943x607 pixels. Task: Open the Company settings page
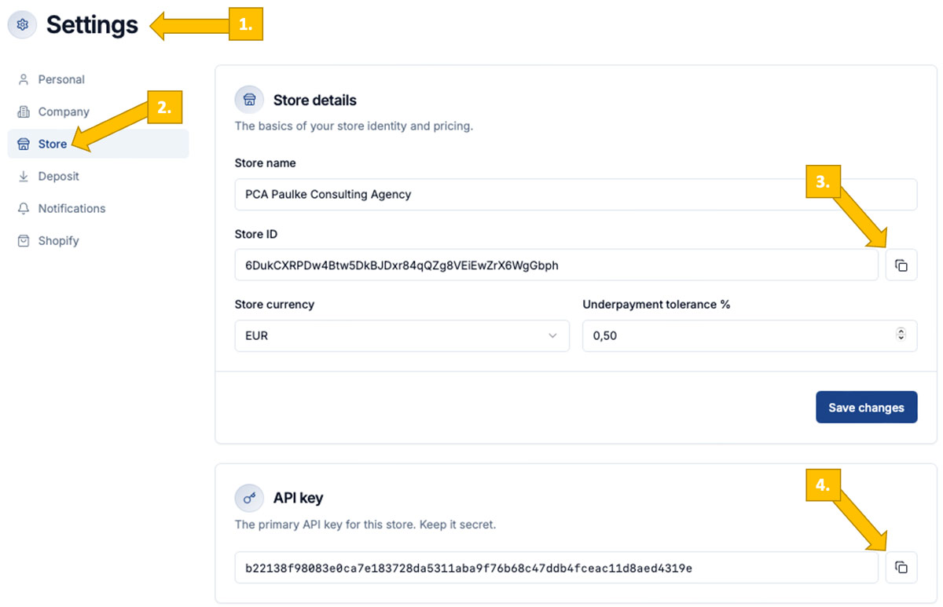pos(98,112)
